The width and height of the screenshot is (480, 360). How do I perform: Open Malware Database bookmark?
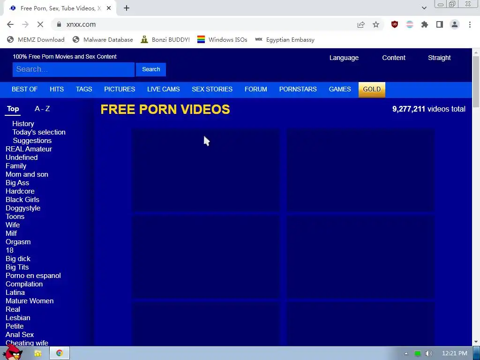[x=103, y=40]
